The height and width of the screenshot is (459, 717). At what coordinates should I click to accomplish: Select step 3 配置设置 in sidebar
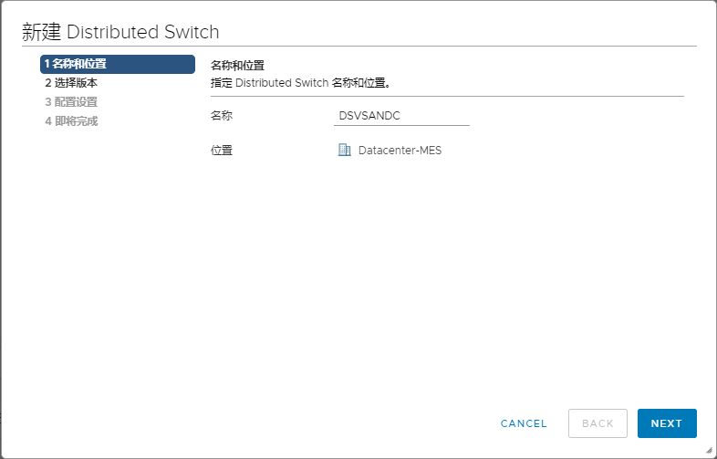click(71, 102)
